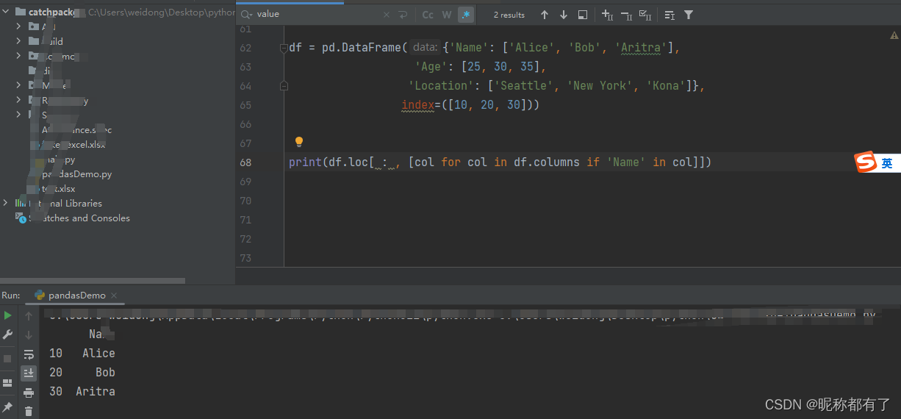Clear all console output trash icon

coord(29,411)
